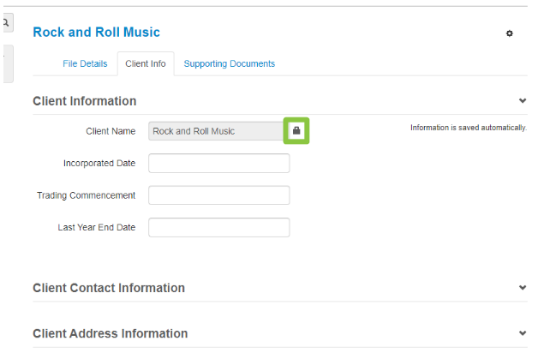Click the Incorporated Date label
The image size is (550, 359).
point(99,163)
